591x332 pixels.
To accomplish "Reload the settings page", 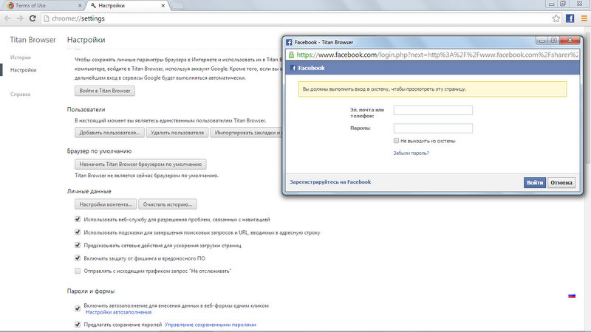I will (x=33, y=18).
